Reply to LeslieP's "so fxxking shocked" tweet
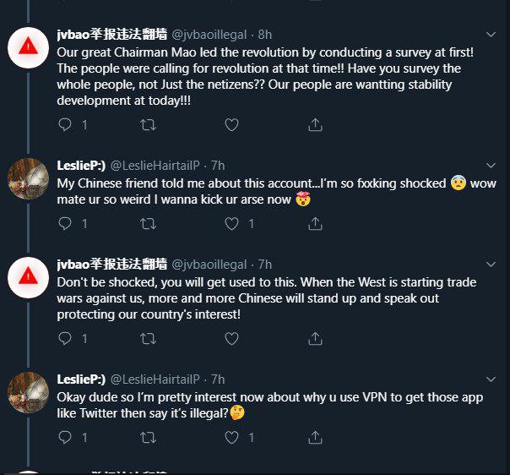 click(x=65, y=224)
